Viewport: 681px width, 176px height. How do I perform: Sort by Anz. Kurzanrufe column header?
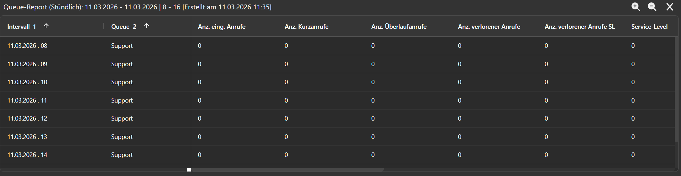click(307, 27)
